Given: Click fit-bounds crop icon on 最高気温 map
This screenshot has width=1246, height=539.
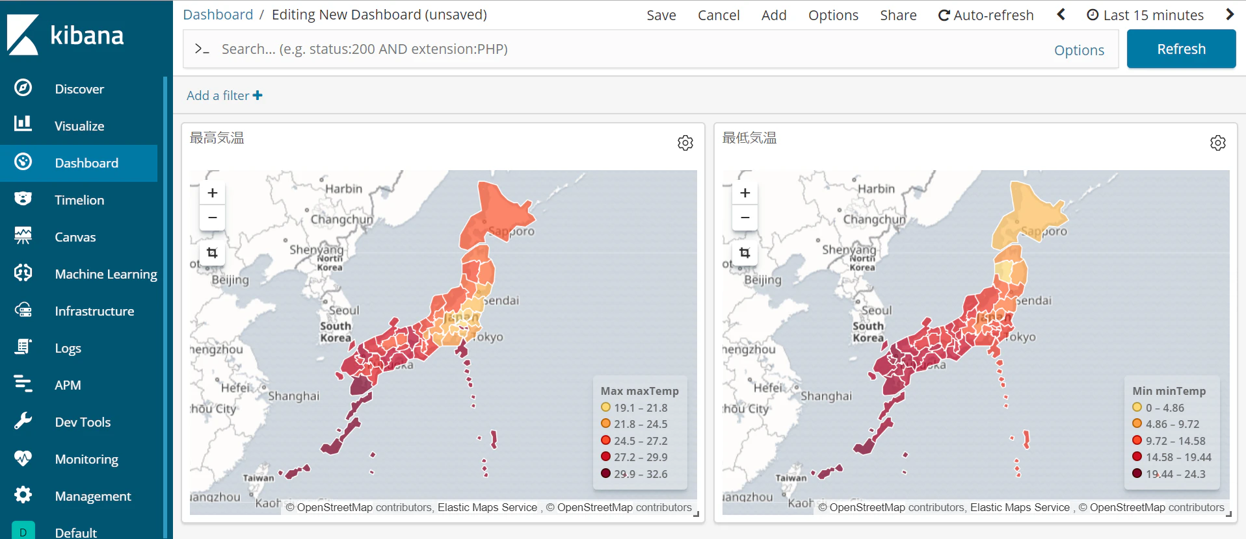Looking at the screenshot, I should click(x=212, y=253).
